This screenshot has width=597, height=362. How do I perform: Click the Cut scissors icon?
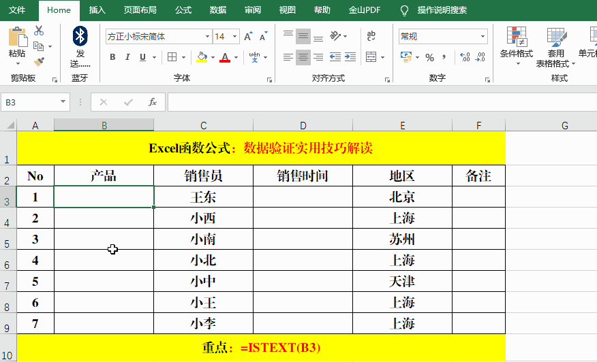tap(38, 31)
